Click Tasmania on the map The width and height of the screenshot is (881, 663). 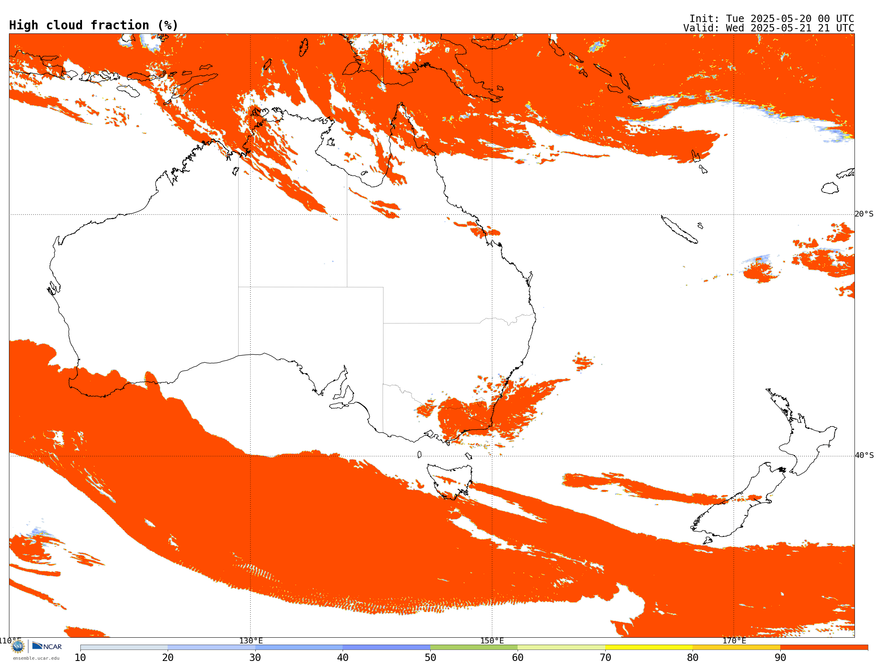450,481
